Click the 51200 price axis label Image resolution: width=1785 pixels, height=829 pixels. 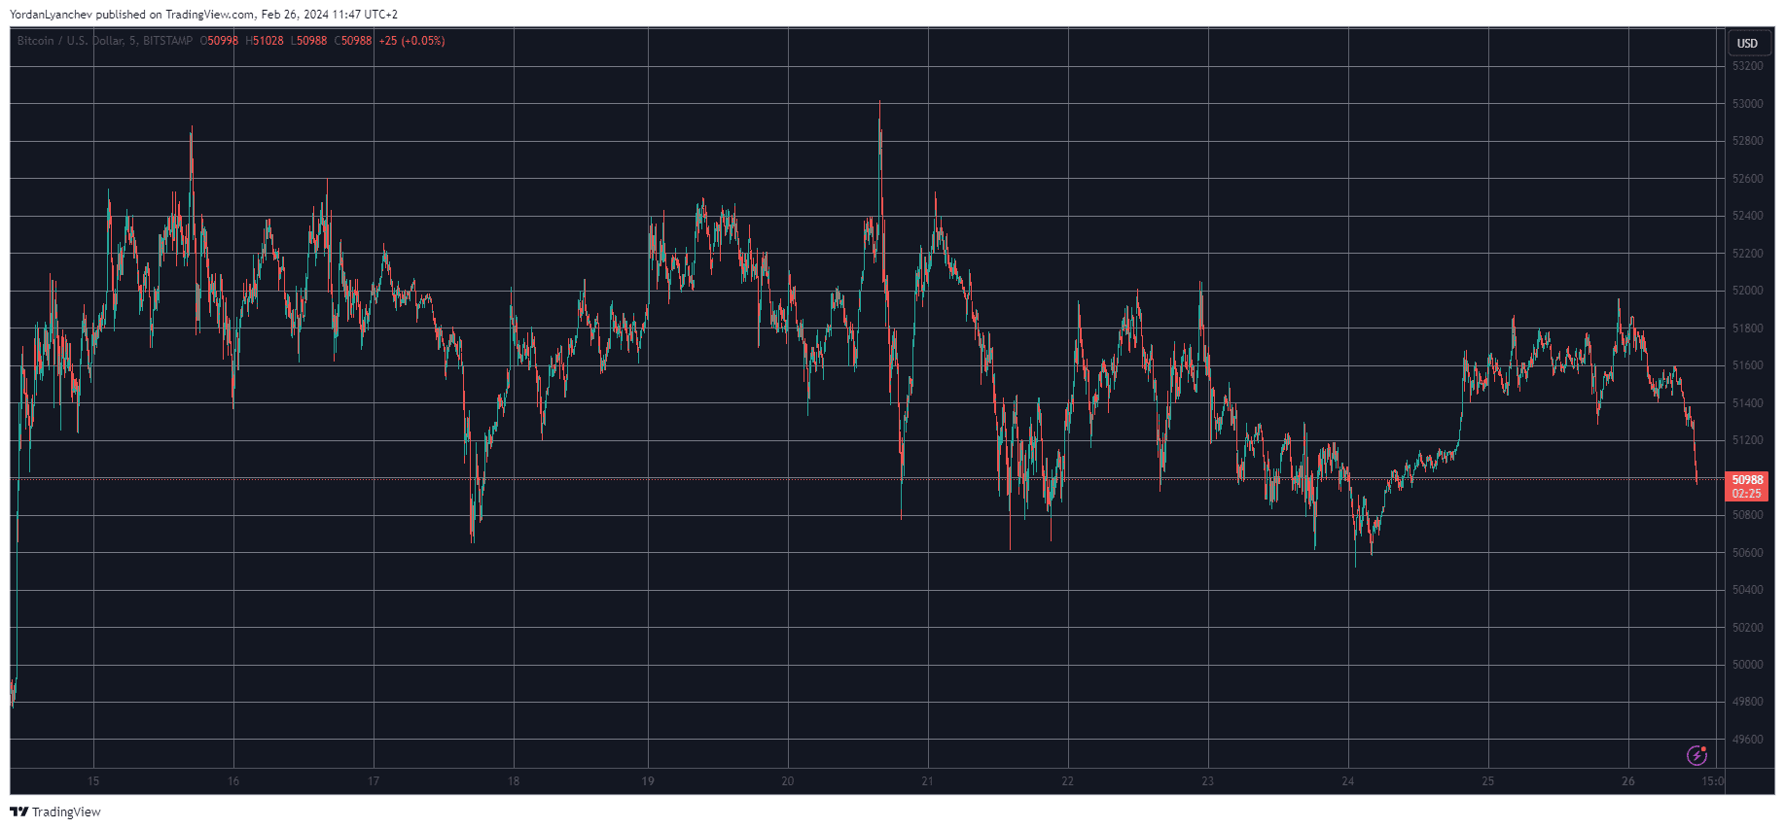(1747, 440)
